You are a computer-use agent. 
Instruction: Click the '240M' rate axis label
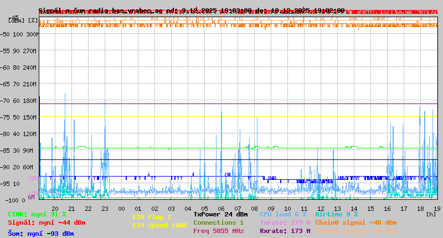(x=29, y=68)
